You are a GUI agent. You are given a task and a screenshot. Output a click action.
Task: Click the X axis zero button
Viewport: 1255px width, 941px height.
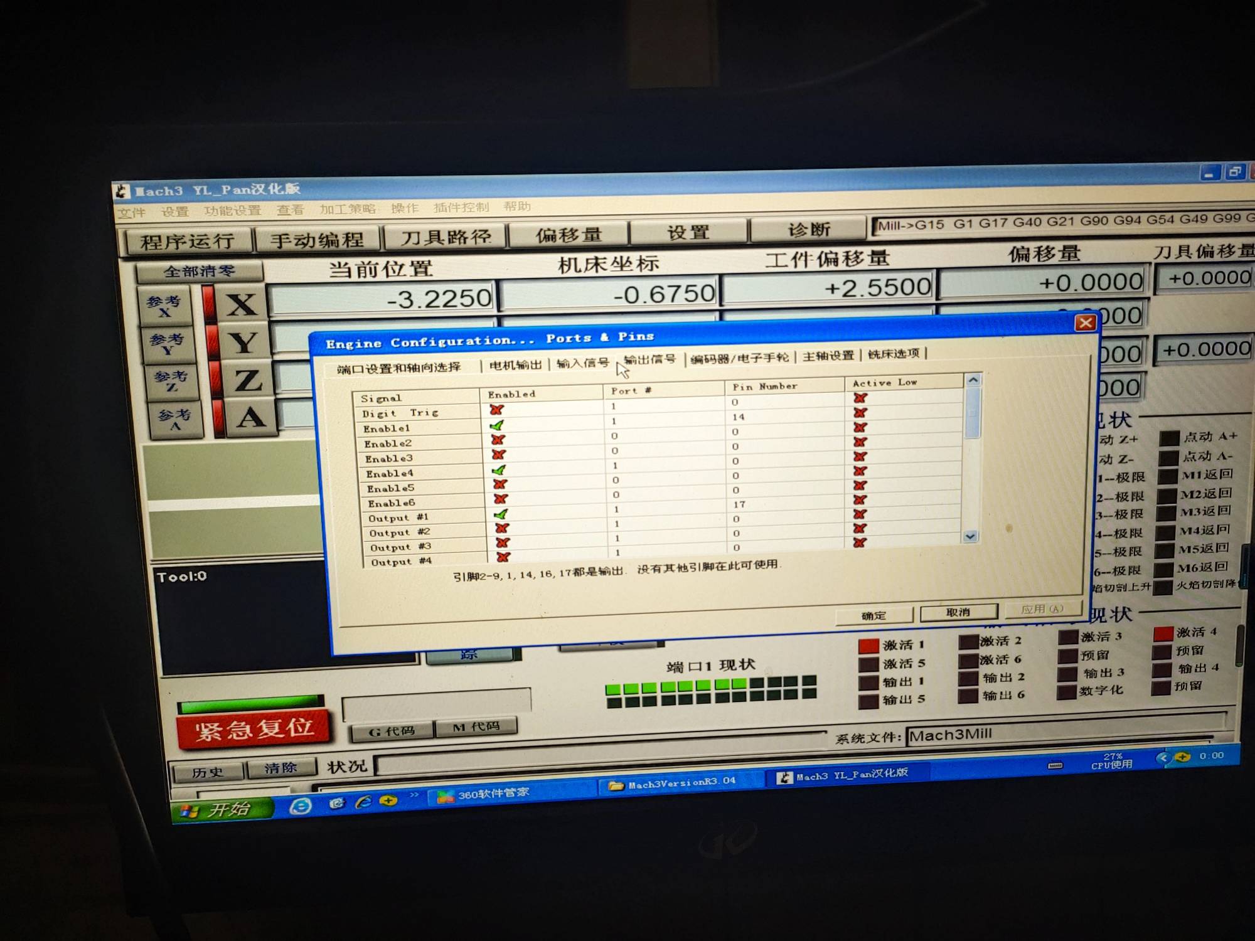(x=242, y=306)
